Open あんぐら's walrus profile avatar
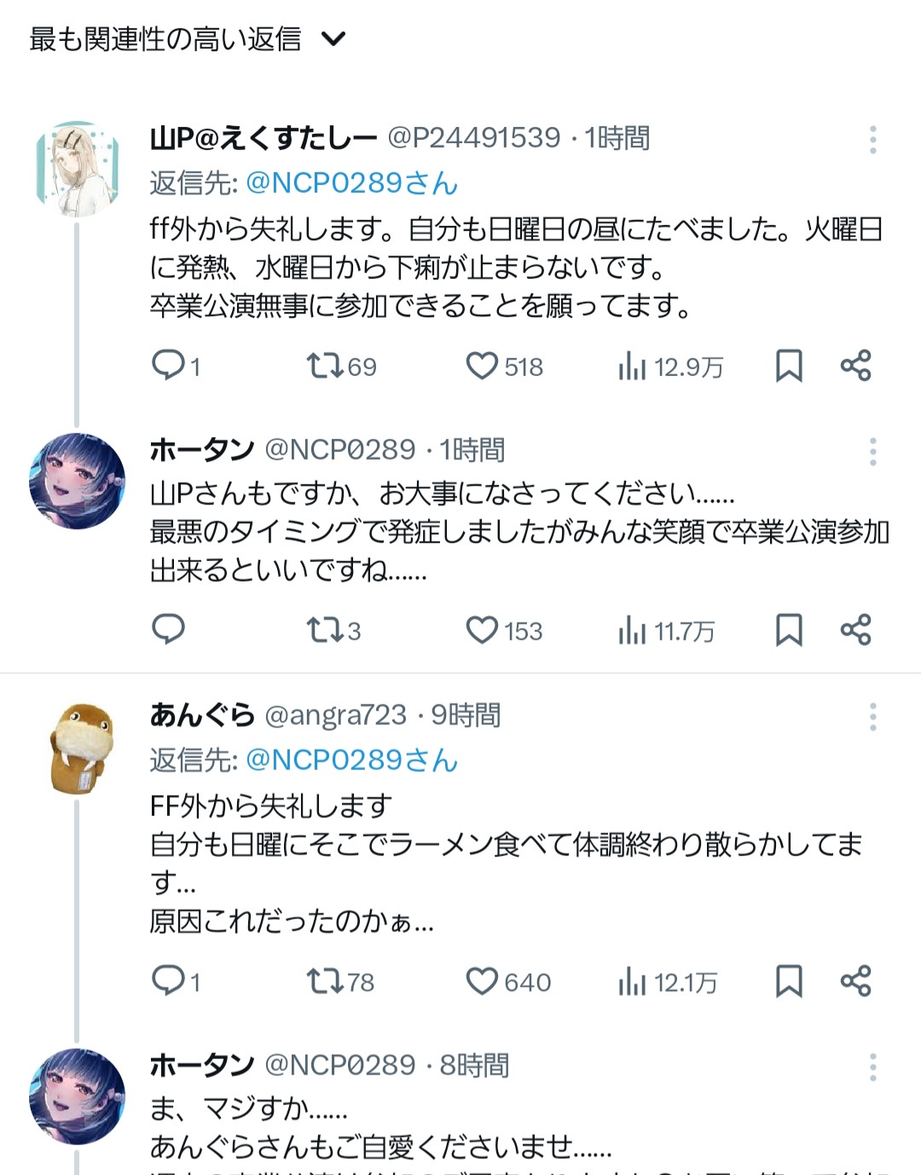The height and width of the screenshot is (1175, 921). 80,749
